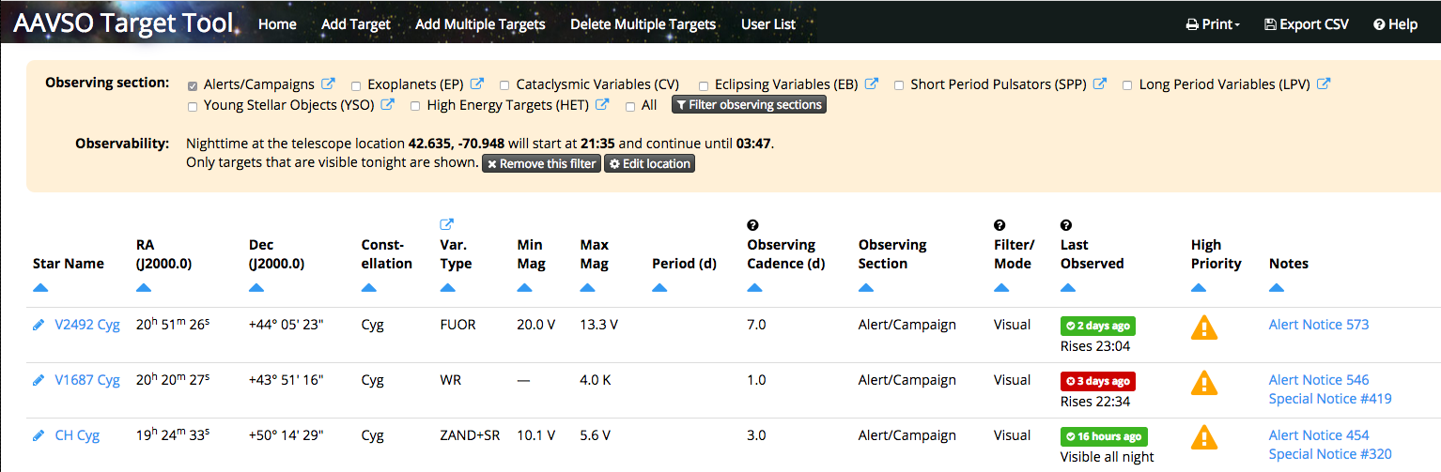Image resolution: width=1441 pixels, height=472 pixels.
Task: Go to Add Target in navigation bar
Action: point(356,24)
